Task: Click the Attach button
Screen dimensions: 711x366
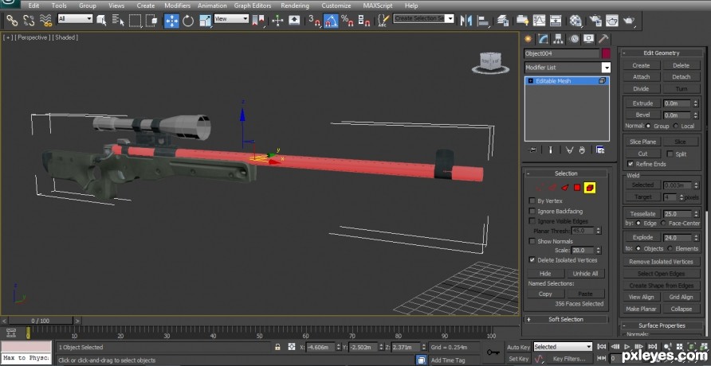Action: tap(641, 77)
